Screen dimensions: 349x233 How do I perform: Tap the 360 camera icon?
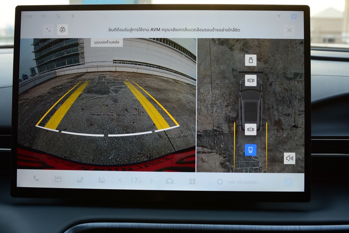click(x=58, y=179)
